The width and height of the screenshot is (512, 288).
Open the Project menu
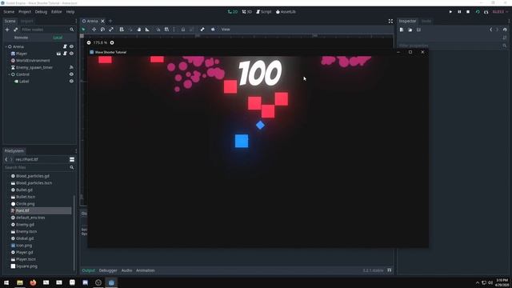tap(25, 12)
